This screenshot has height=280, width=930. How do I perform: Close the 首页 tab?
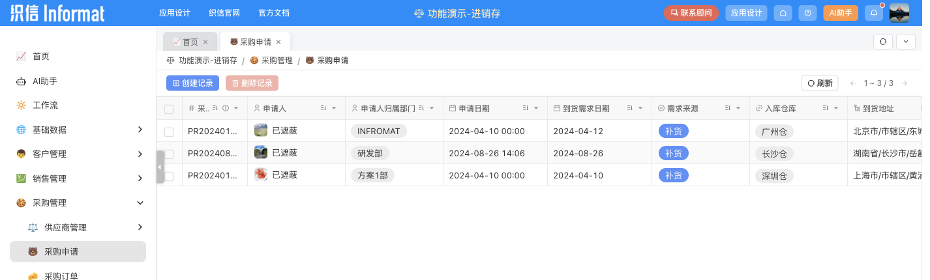205,42
